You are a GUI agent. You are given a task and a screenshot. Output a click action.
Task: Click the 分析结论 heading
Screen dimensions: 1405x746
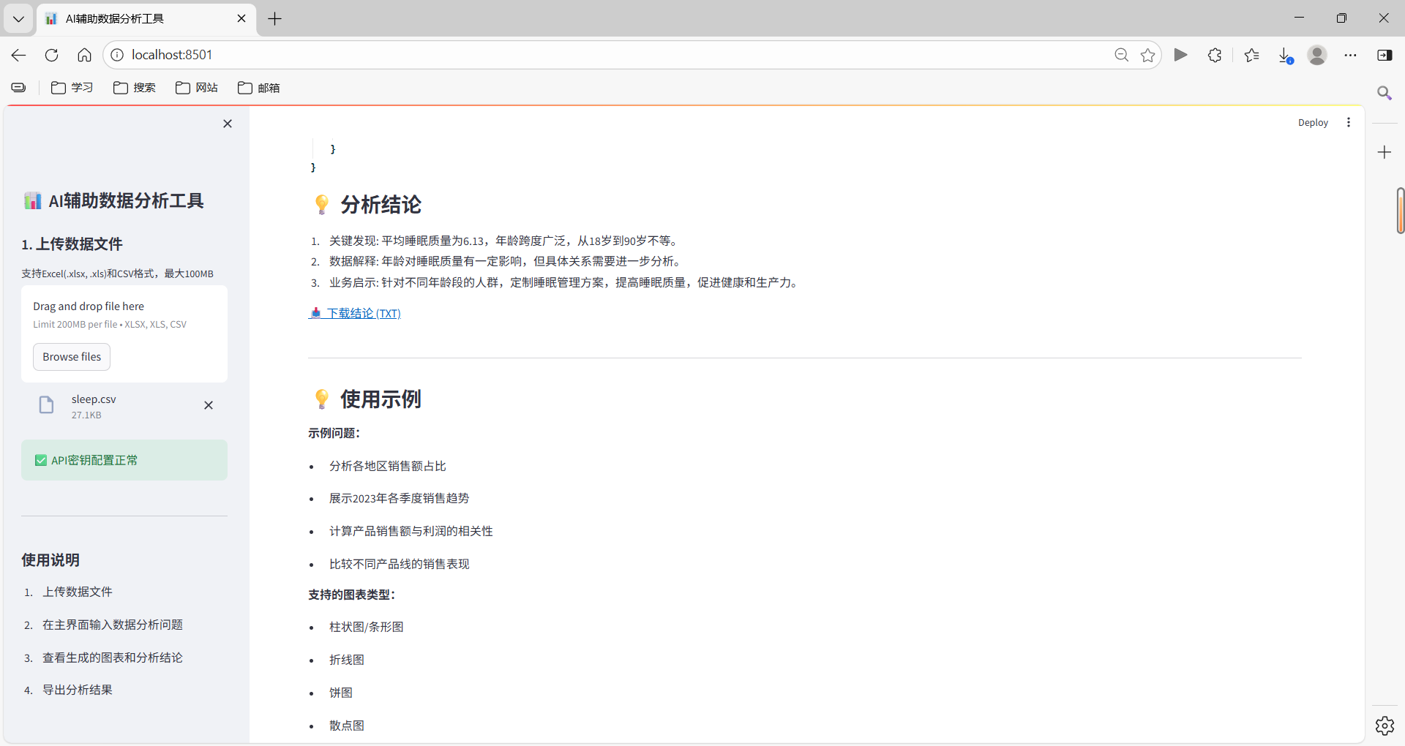pos(381,205)
